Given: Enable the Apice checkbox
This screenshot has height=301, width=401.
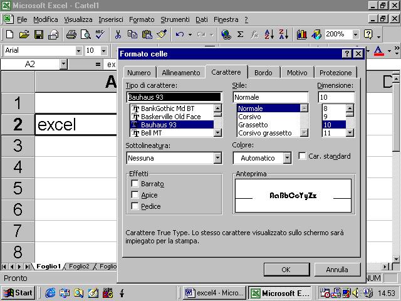Looking at the screenshot, I should tap(135, 195).
